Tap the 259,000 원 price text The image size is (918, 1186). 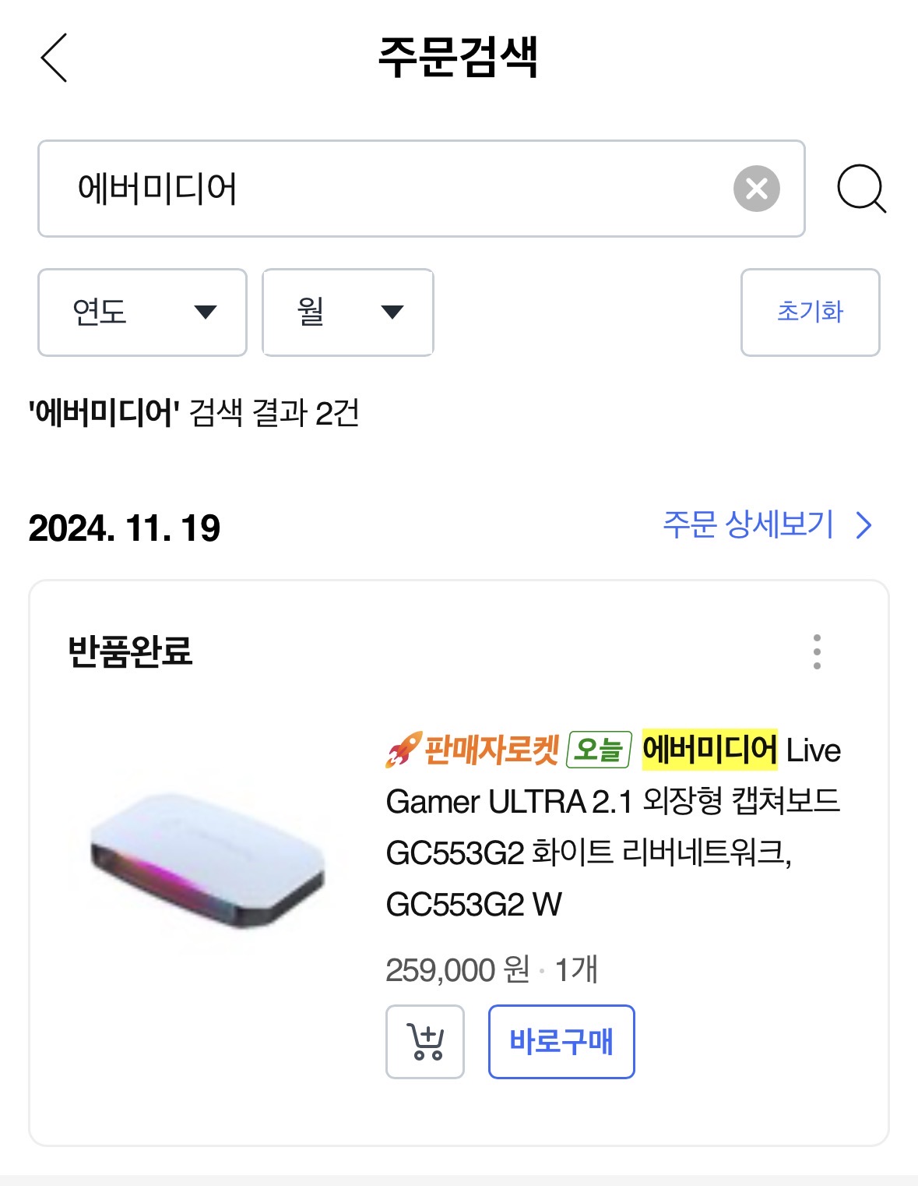click(x=457, y=970)
